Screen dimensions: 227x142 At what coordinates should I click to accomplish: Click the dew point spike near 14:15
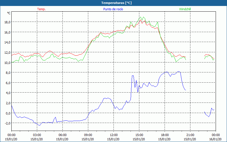[133, 76]
